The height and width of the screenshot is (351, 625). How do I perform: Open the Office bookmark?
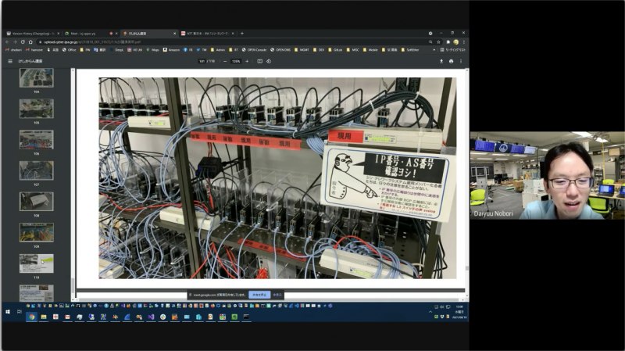69,50
